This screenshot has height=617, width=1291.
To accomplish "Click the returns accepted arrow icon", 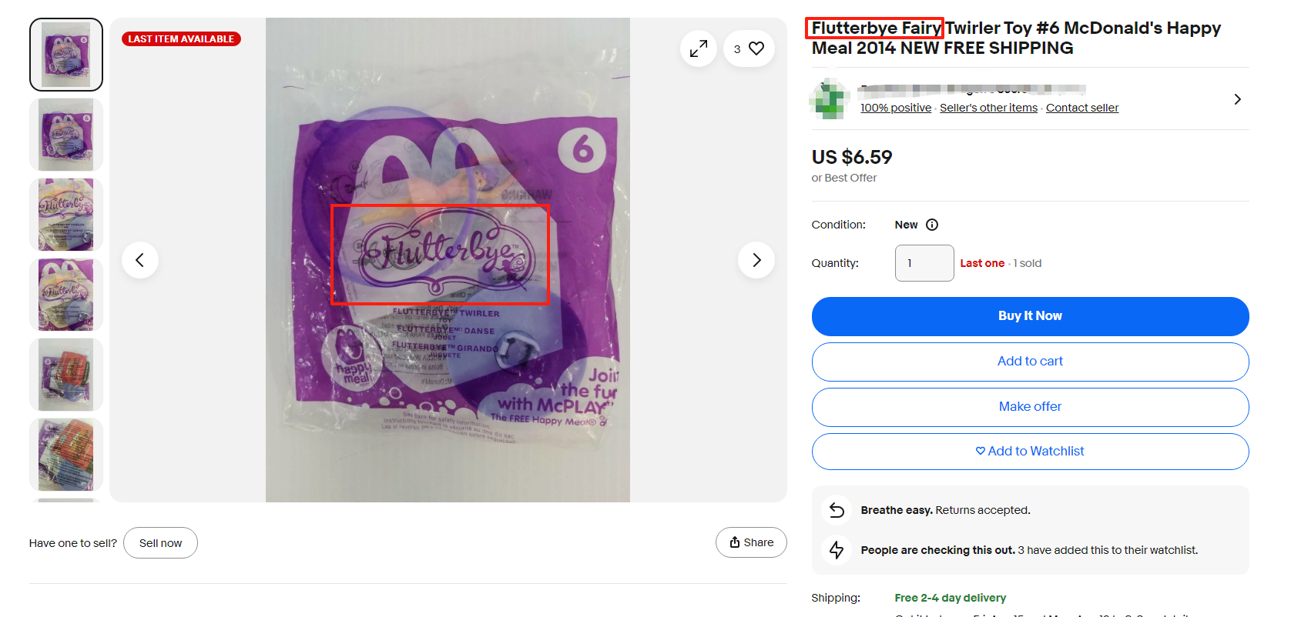I will coord(837,509).
